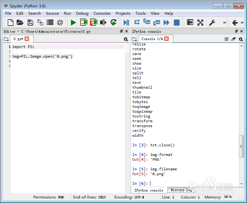The image size is (247, 203).
Task: Maximize current pane toolbar icon
Action: pos(190,22)
